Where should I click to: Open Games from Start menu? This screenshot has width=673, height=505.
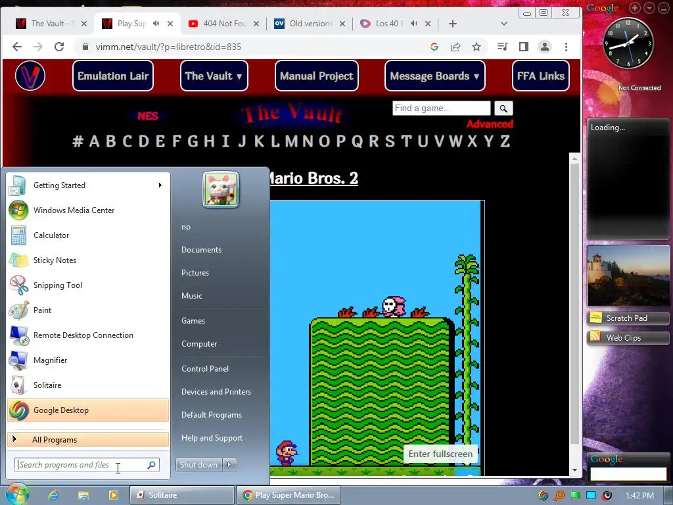pyautogui.click(x=193, y=321)
